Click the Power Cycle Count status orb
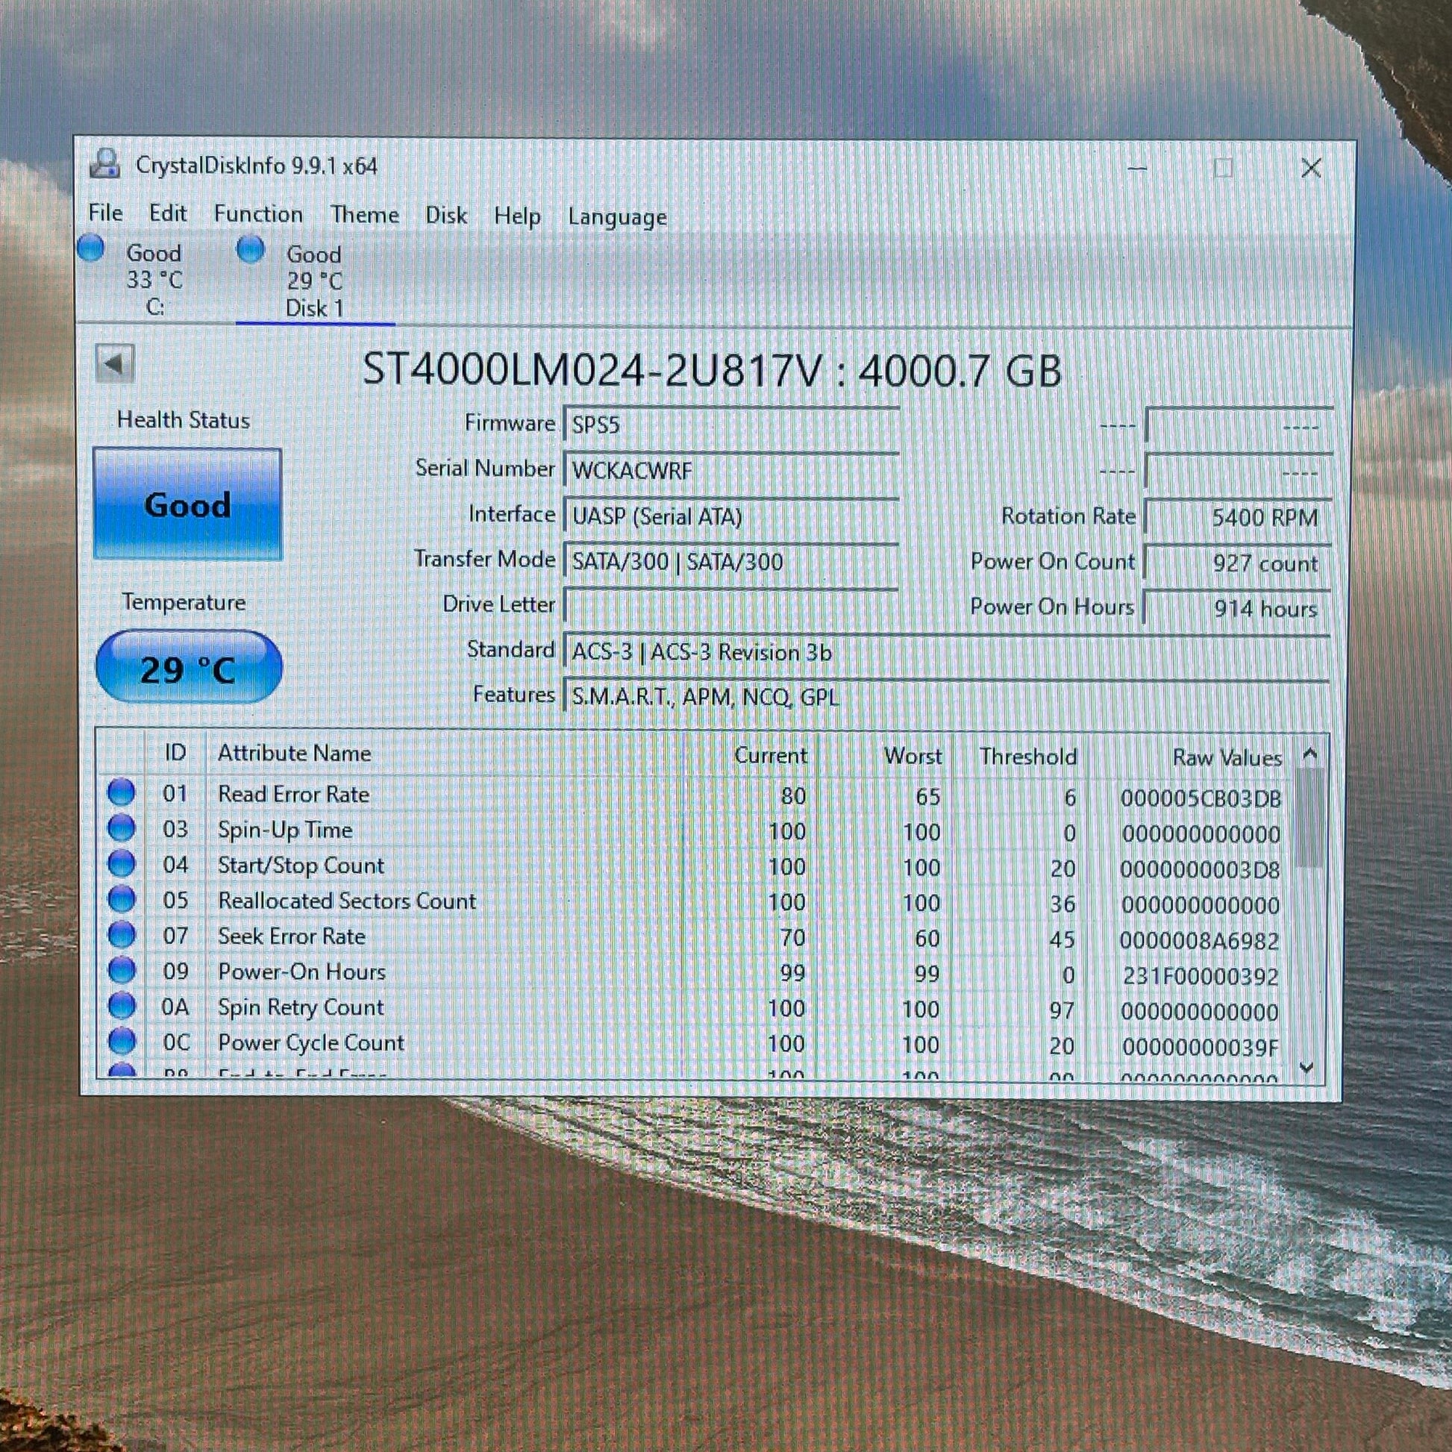Viewport: 1452px width, 1452px height. (x=122, y=1041)
